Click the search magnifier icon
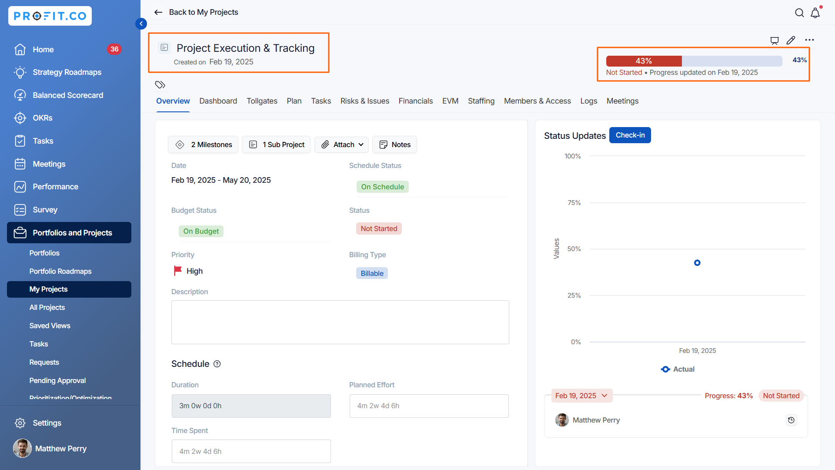The width and height of the screenshot is (835, 470). [799, 13]
